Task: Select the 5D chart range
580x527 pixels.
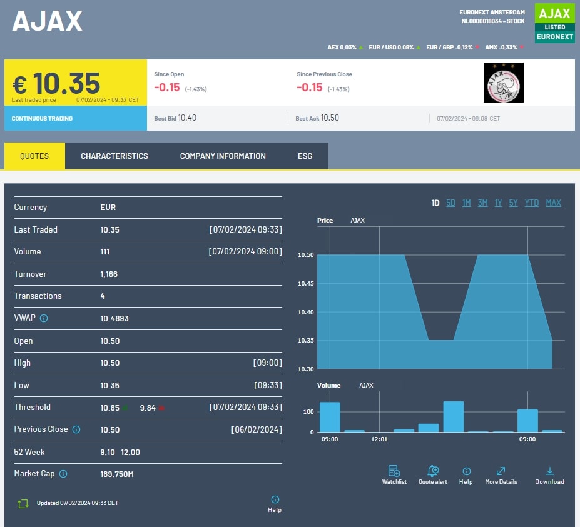Action: [450, 203]
